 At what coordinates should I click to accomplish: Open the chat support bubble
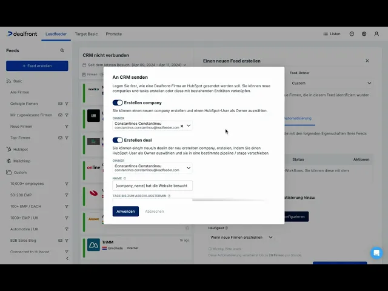(376, 253)
